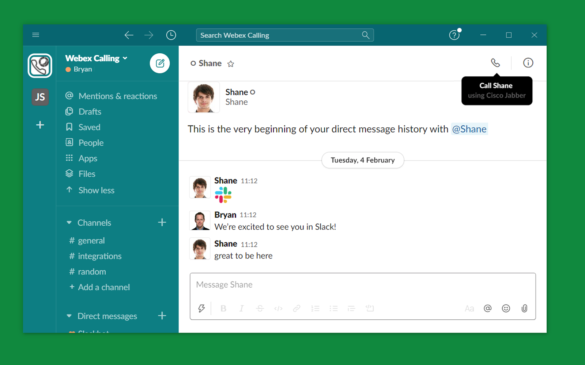Open Shane's large profile photo
585x365 pixels.
point(204,97)
